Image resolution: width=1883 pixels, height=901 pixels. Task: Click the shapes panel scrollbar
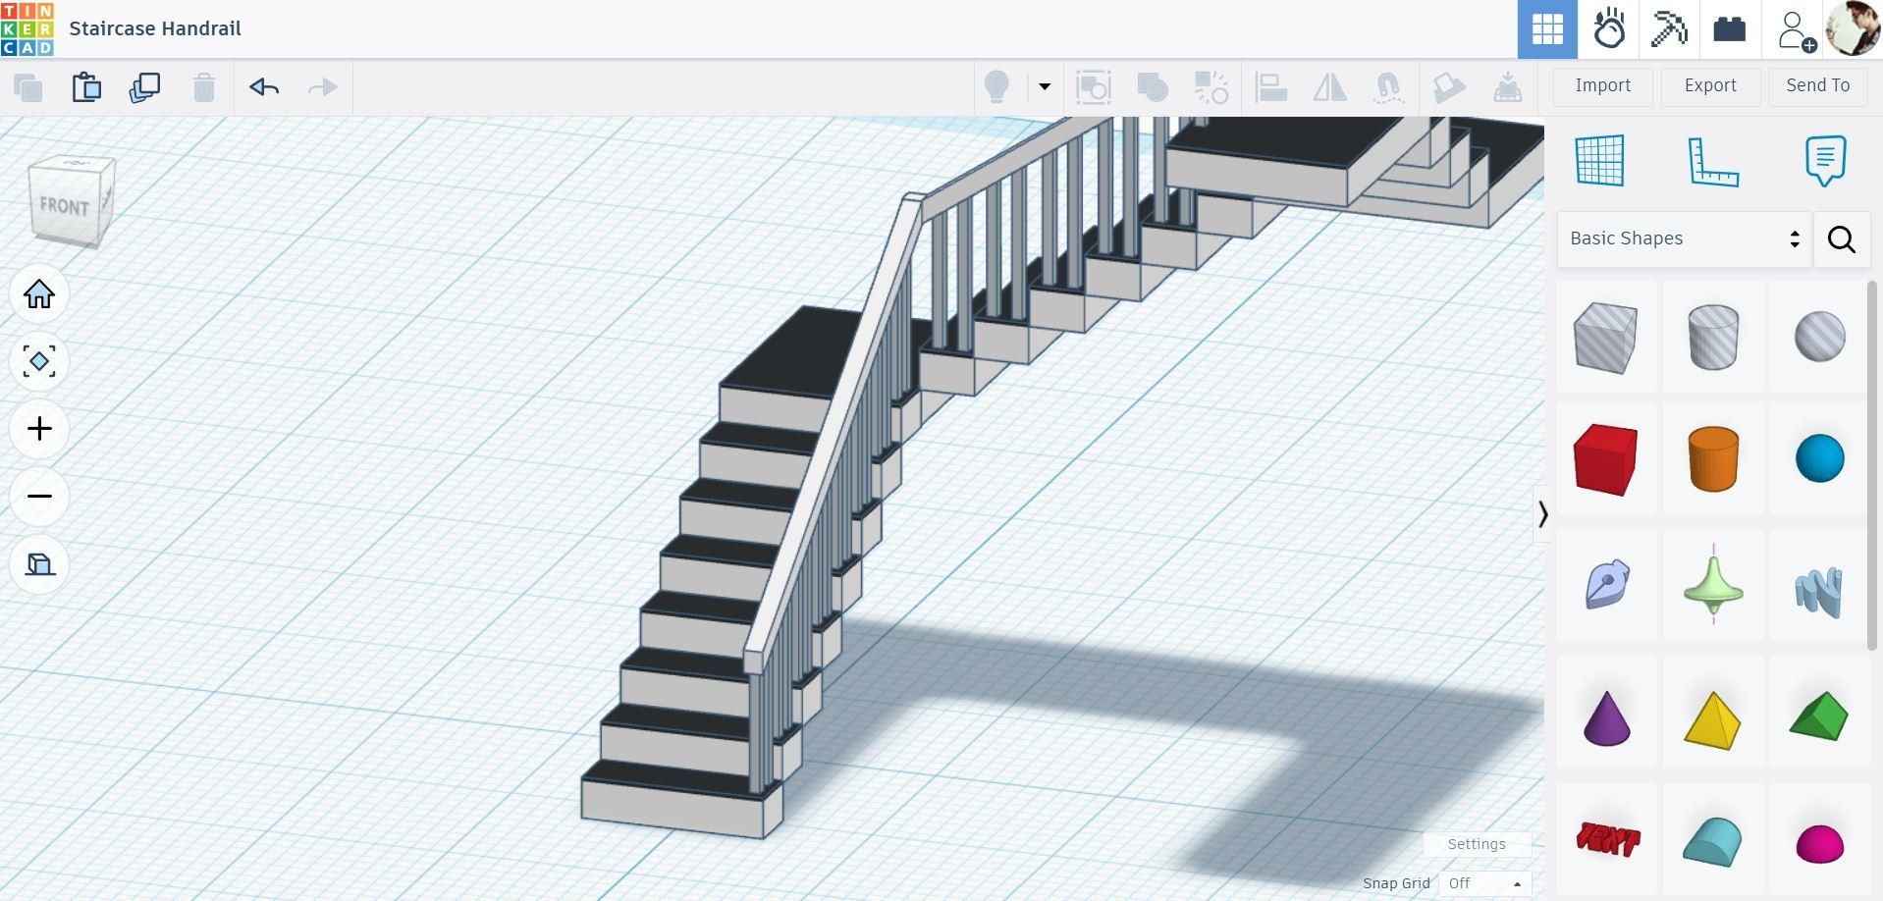tap(1872, 465)
